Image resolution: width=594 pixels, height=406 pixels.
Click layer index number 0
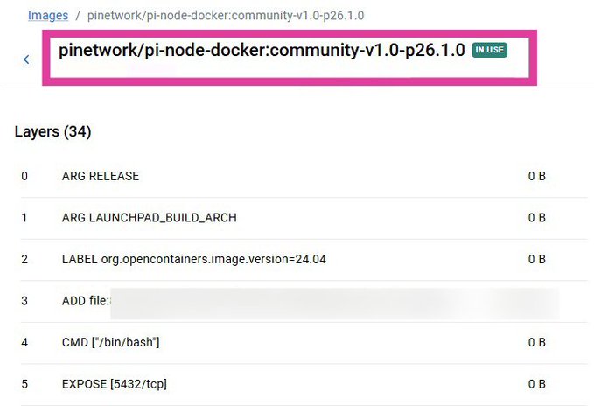24,176
